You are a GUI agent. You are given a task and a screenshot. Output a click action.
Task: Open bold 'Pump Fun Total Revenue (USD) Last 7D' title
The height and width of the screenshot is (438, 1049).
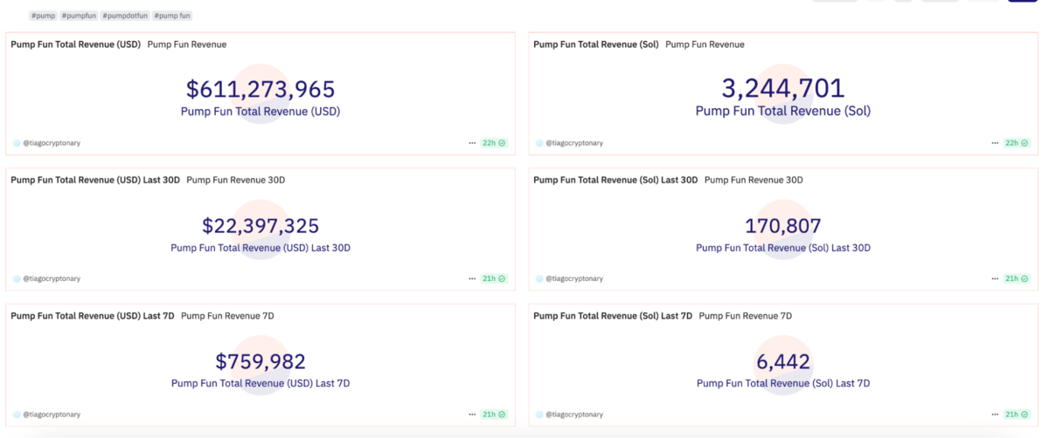(93, 316)
